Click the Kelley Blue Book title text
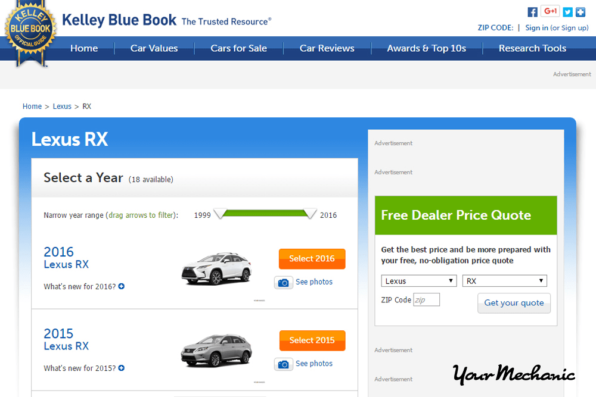 pyautogui.click(x=119, y=20)
